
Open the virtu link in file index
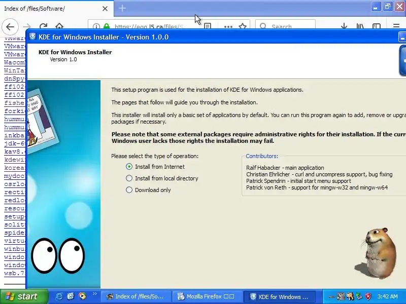(15, 241)
